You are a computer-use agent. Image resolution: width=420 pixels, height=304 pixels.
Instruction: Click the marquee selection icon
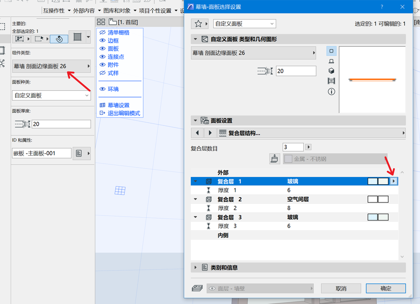[39, 39]
